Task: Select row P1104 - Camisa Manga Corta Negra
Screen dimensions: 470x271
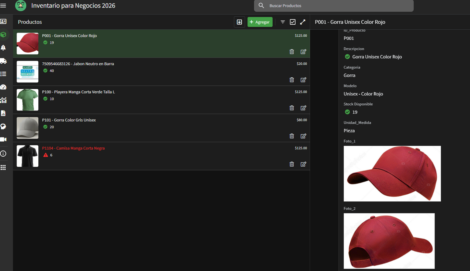Action: (161, 156)
